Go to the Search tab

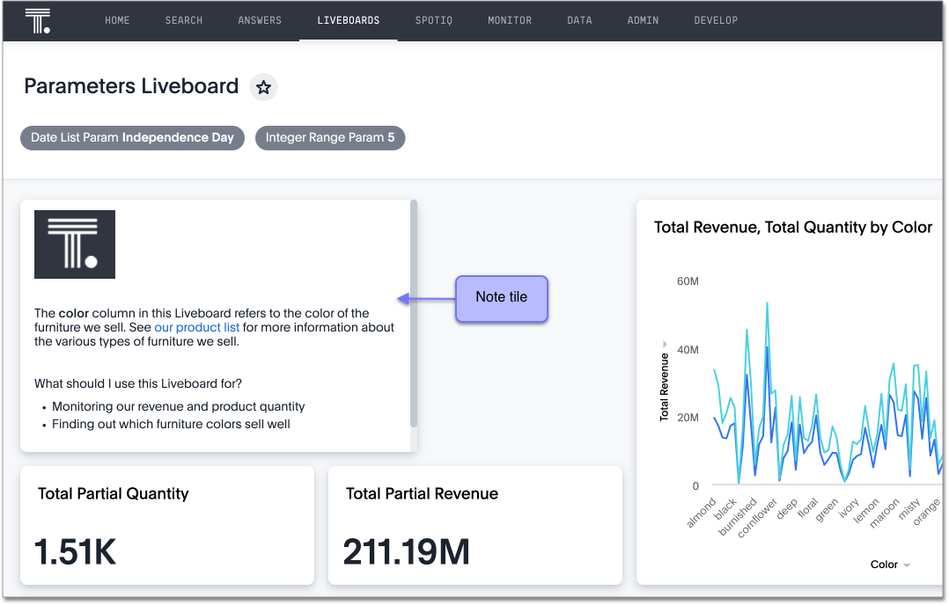(x=184, y=20)
